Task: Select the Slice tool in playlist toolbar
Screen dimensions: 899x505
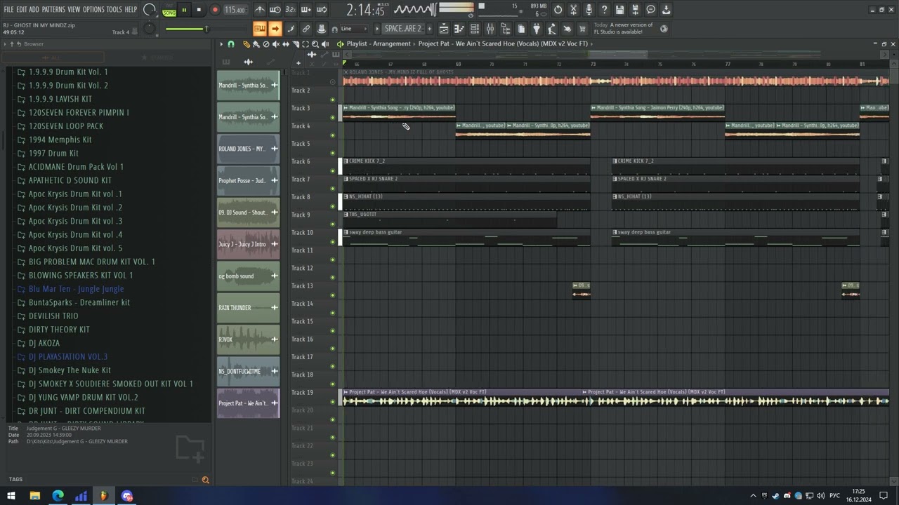Action: pyautogui.click(x=296, y=44)
